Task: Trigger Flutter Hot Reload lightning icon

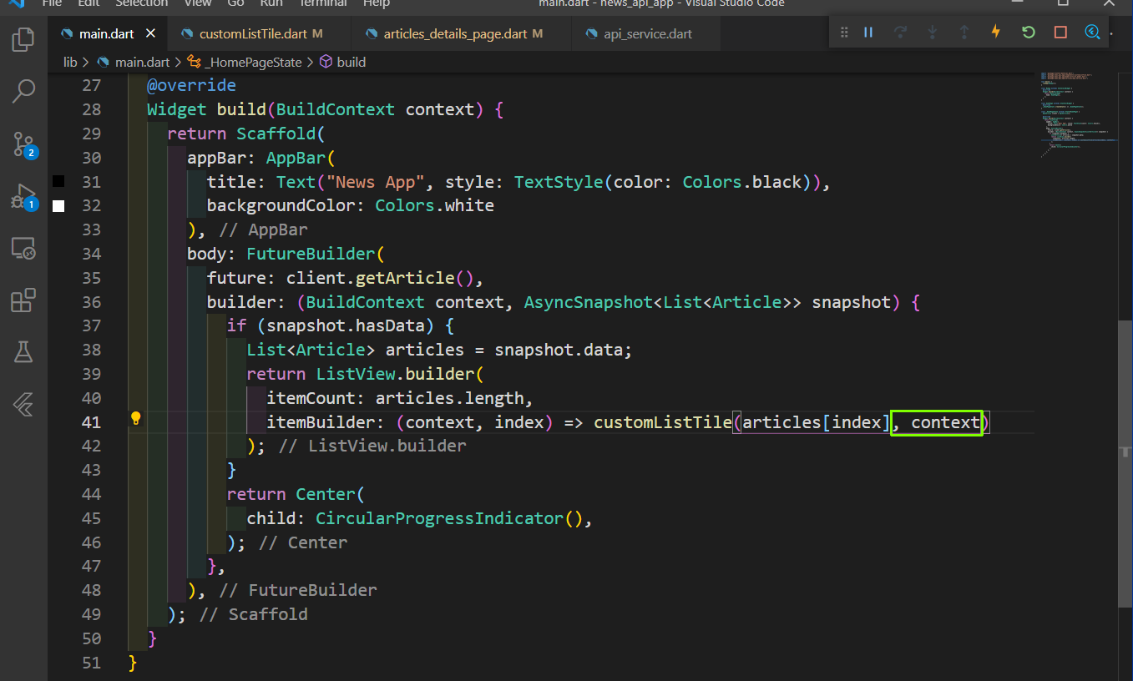Action: coord(995,33)
